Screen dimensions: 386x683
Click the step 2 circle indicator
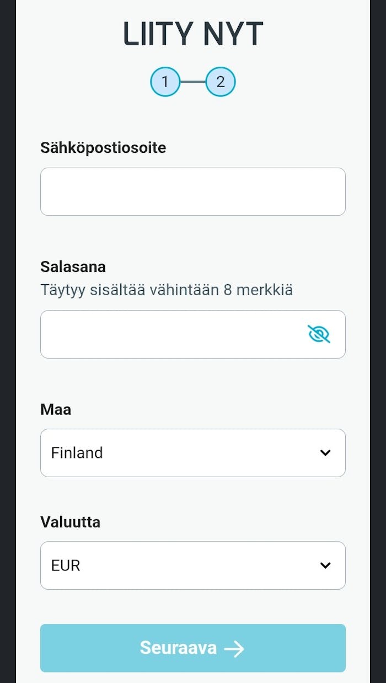point(221,82)
